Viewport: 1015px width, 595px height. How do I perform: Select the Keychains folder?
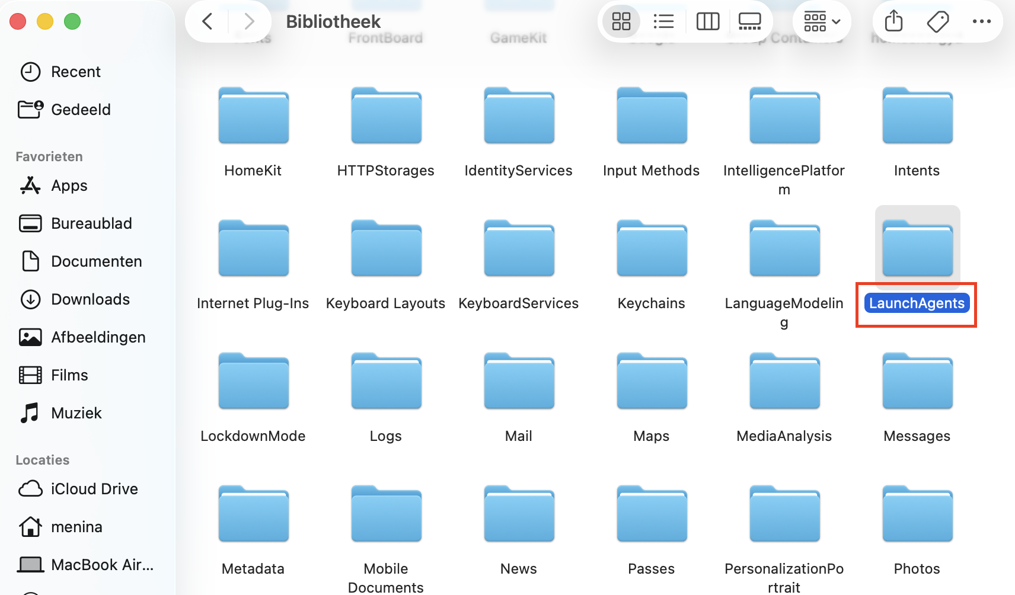[x=651, y=249]
